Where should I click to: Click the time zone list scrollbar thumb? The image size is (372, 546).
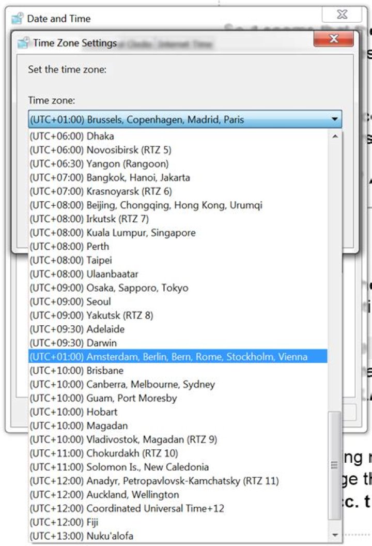click(335, 465)
